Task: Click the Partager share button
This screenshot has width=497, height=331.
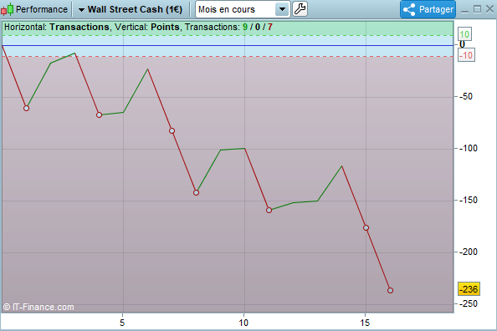Action: tap(428, 9)
